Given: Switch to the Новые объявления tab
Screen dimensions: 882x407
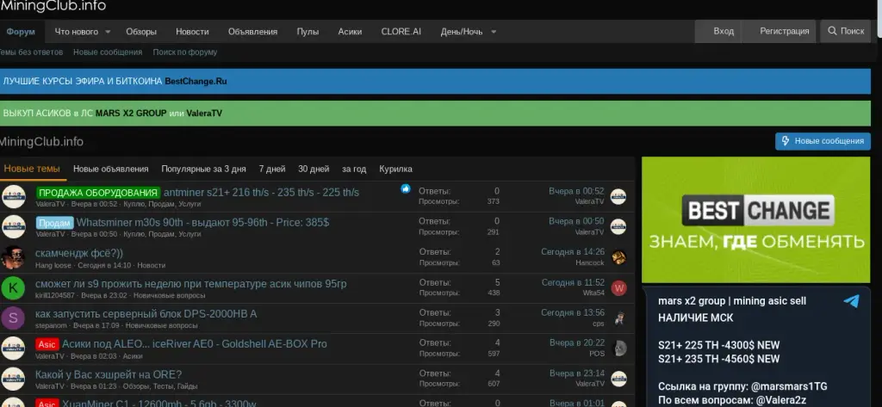Looking at the screenshot, I should [111, 169].
